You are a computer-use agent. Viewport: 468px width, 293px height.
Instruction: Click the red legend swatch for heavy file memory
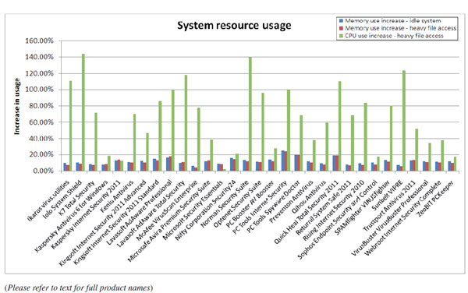pos(341,28)
